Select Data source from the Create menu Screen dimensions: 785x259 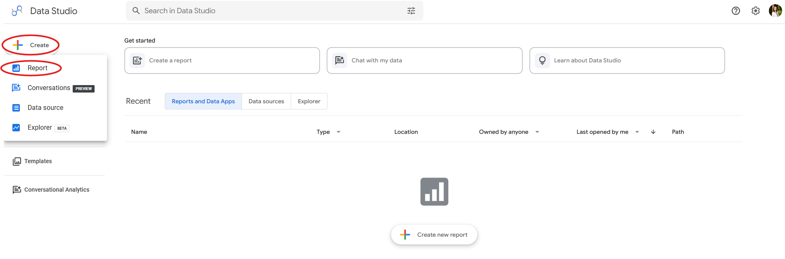[55, 108]
